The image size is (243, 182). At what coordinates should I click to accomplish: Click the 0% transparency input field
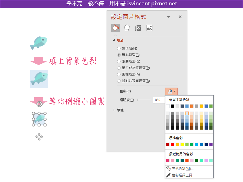(x=159, y=100)
